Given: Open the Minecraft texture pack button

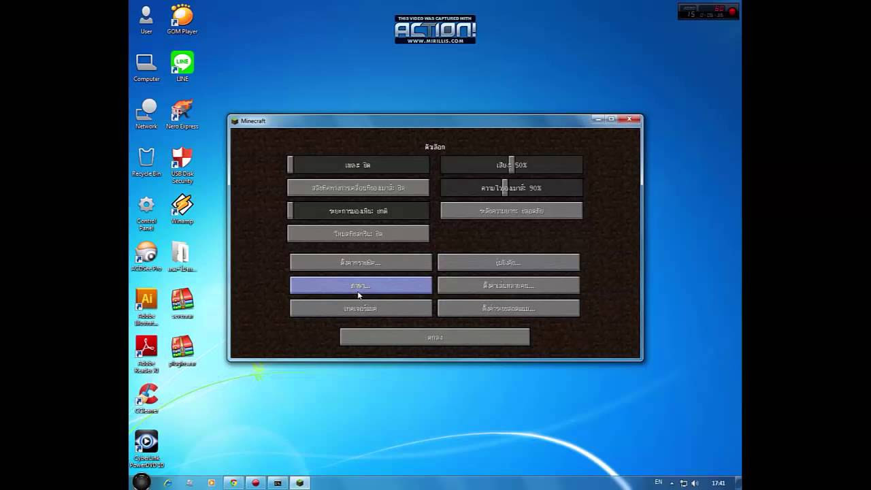Looking at the screenshot, I should click(361, 308).
